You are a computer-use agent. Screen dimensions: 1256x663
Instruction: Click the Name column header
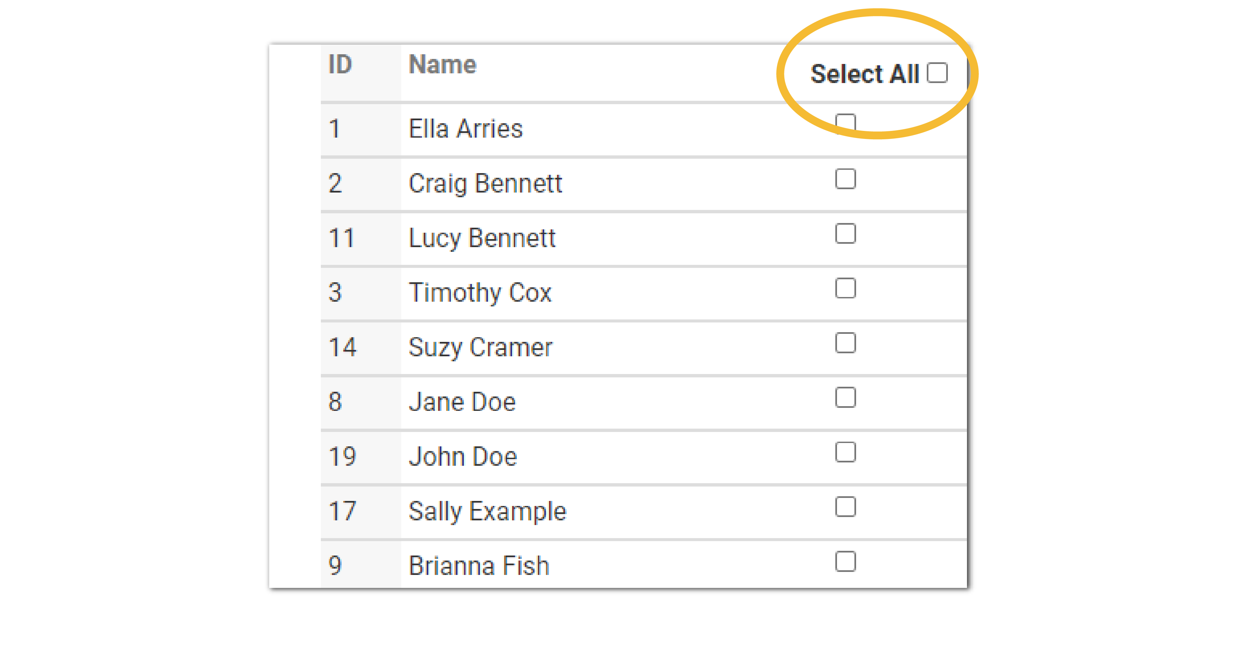click(442, 64)
